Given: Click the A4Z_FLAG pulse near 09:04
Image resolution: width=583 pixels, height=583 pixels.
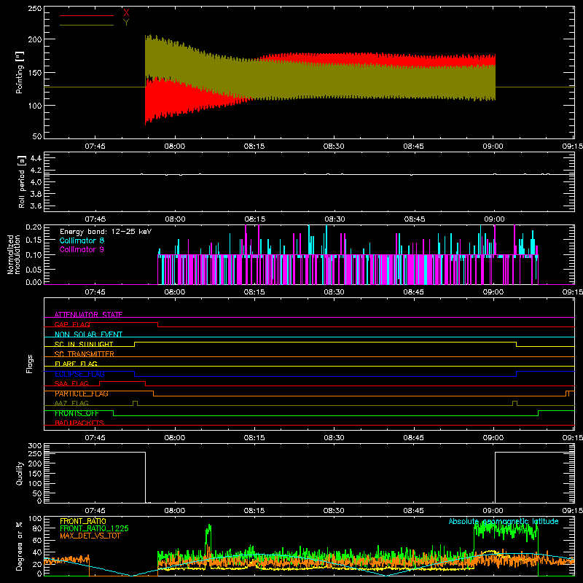Looking at the screenshot, I should click(514, 403).
